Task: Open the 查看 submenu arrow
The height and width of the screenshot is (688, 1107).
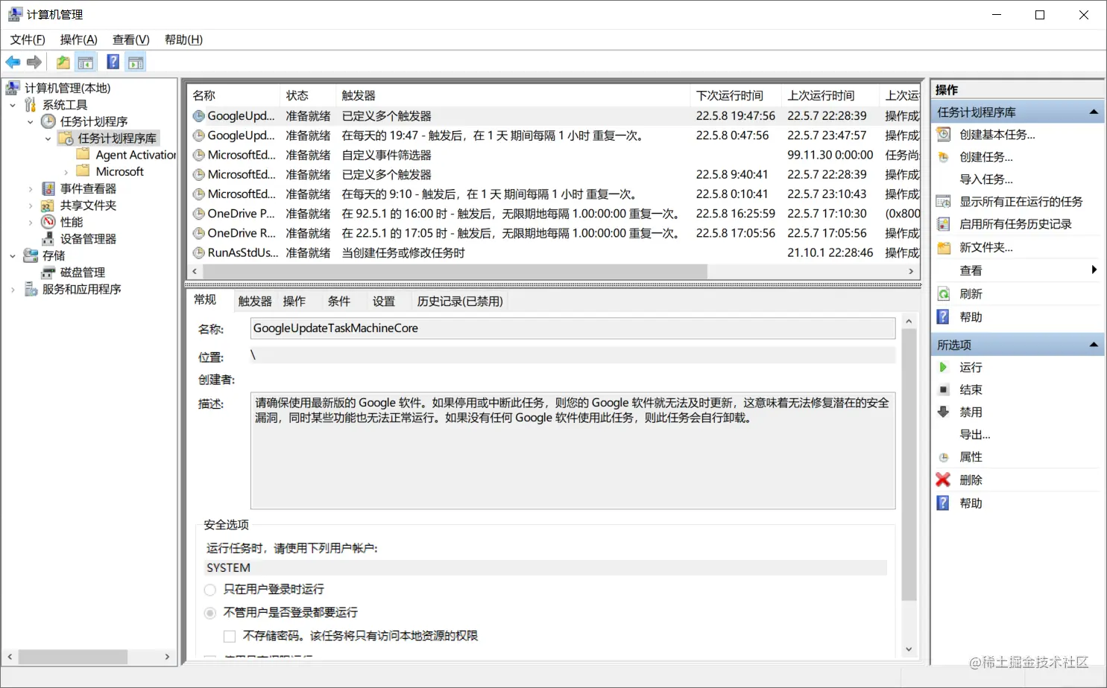Action: (x=1094, y=270)
